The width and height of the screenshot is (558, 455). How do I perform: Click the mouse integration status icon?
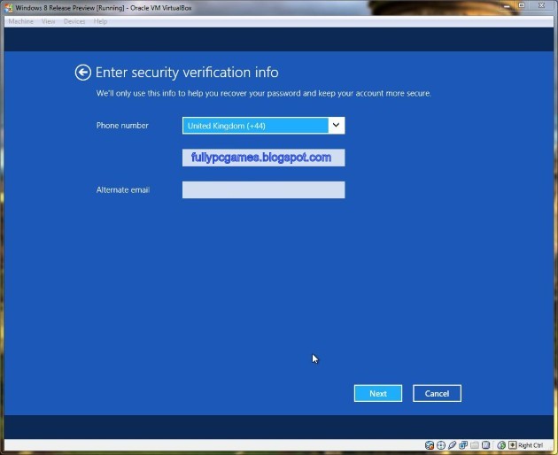[x=501, y=445]
